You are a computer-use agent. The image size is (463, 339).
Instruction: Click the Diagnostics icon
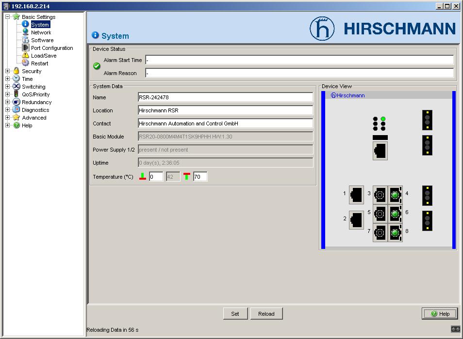pyautogui.click(x=16, y=109)
